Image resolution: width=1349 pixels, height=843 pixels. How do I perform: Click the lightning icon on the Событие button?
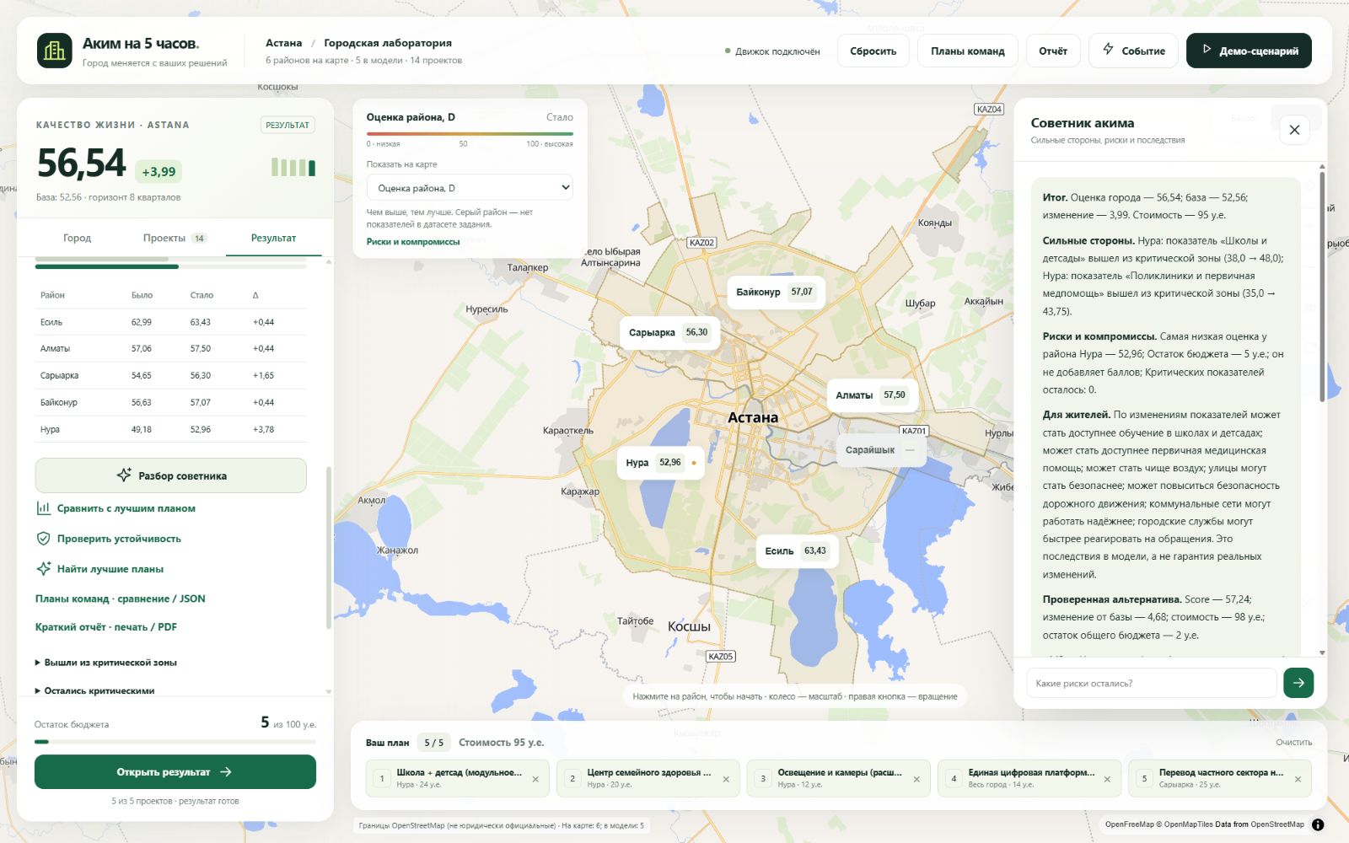click(1108, 50)
